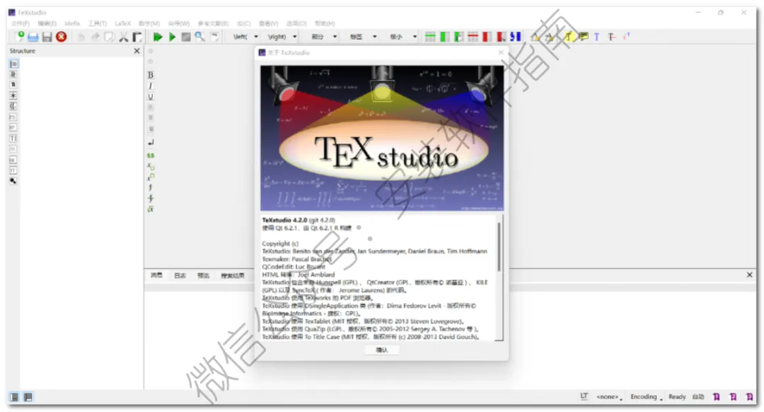The image size is (764, 412).
Task: Close the About TeXstudio dialog
Action: 501,52
